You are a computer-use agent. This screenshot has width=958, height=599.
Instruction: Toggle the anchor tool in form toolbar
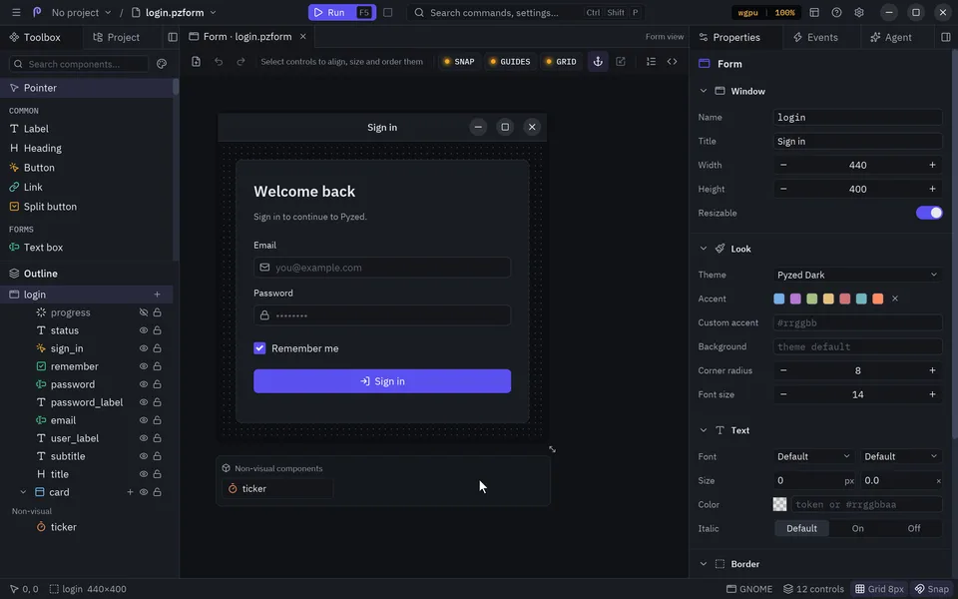click(598, 61)
